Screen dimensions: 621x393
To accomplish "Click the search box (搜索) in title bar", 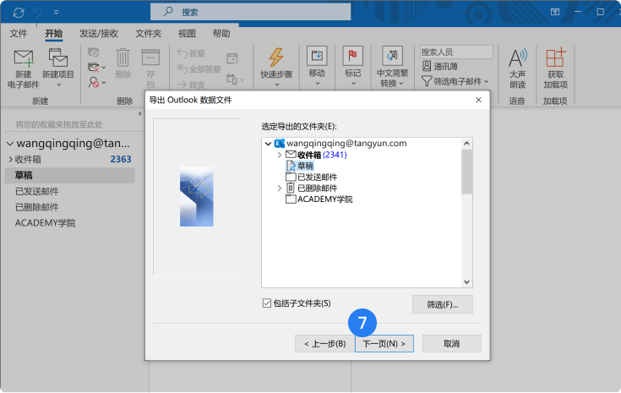I will pyautogui.click(x=250, y=12).
